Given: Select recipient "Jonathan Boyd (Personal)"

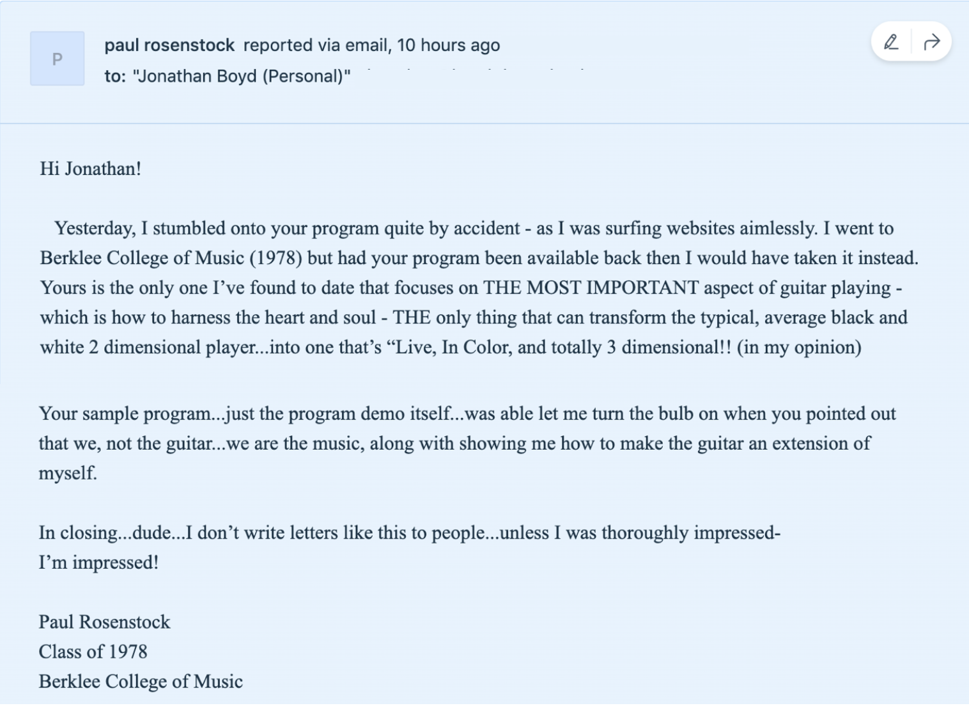Looking at the screenshot, I should click(241, 76).
